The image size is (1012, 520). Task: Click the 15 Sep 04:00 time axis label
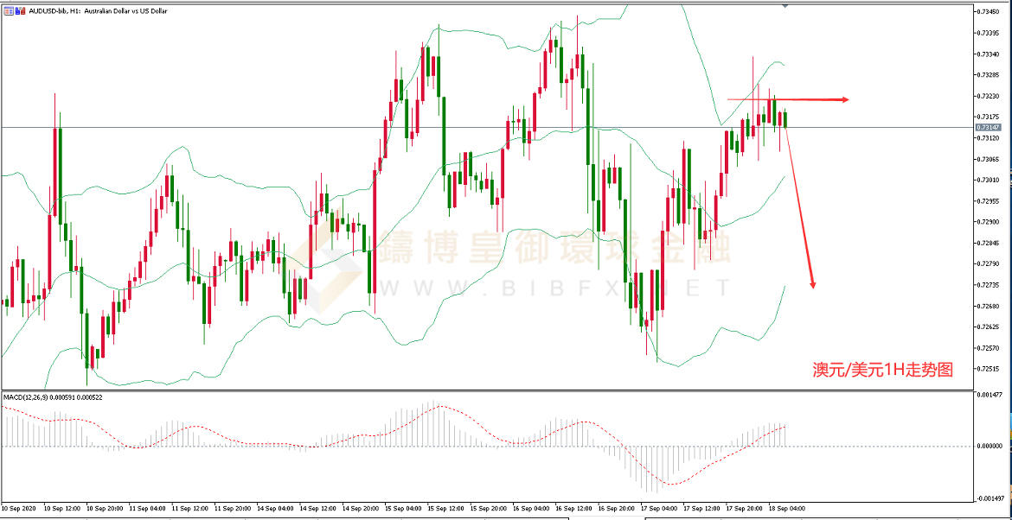tap(402, 508)
